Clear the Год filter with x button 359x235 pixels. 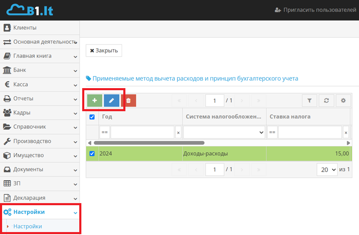(x=178, y=133)
